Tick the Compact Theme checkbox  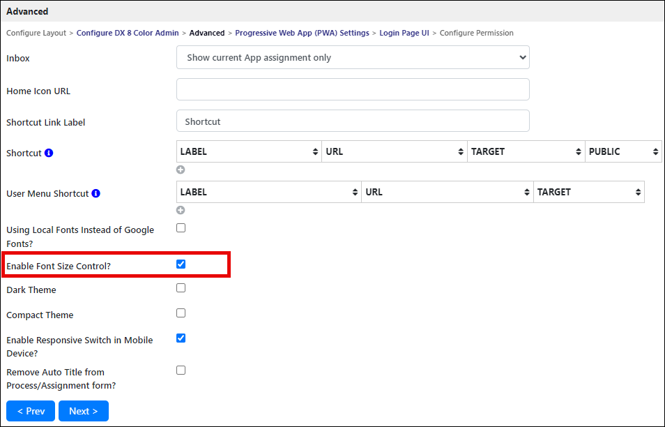point(181,313)
